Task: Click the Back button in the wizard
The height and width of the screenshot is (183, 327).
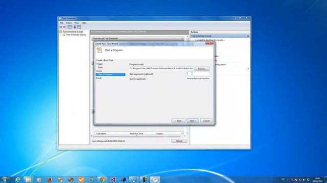Action: (178, 121)
